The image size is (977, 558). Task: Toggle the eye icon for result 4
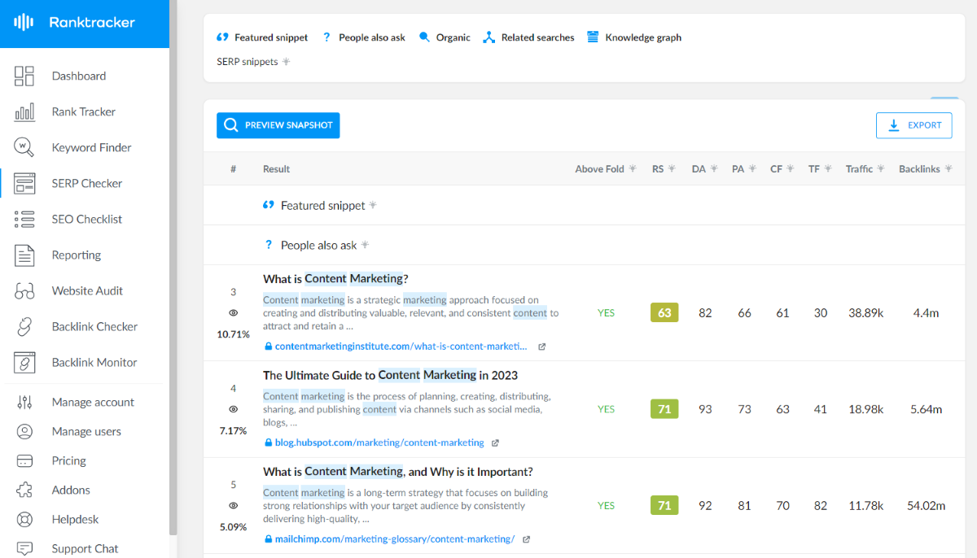(x=234, y=410)
